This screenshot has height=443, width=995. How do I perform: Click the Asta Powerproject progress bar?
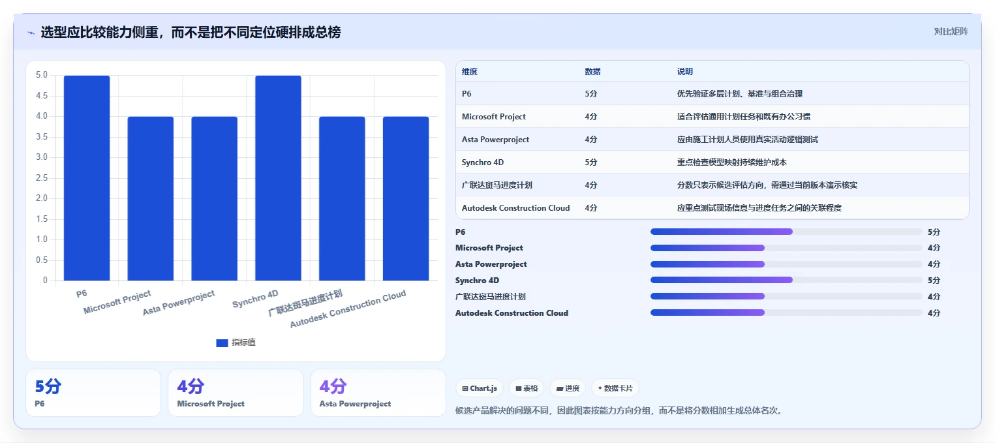point(786,264)
